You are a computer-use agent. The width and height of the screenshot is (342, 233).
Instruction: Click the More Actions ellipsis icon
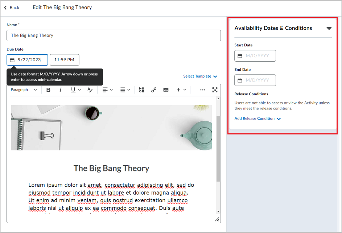[x=203, y=90]
